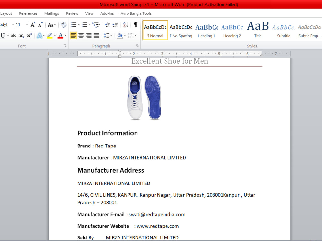
Task: Click swati@redtapeindia.com email text
Action: [157, 214]
